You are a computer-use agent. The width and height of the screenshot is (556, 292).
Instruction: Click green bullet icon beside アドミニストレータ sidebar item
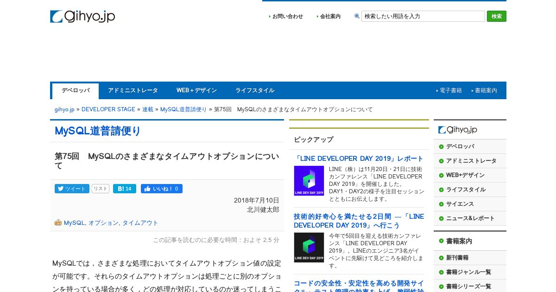tap(441, 161)
